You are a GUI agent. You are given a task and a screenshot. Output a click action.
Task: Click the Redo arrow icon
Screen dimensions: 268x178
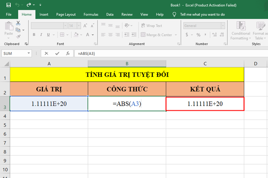(x=29, y=5)
